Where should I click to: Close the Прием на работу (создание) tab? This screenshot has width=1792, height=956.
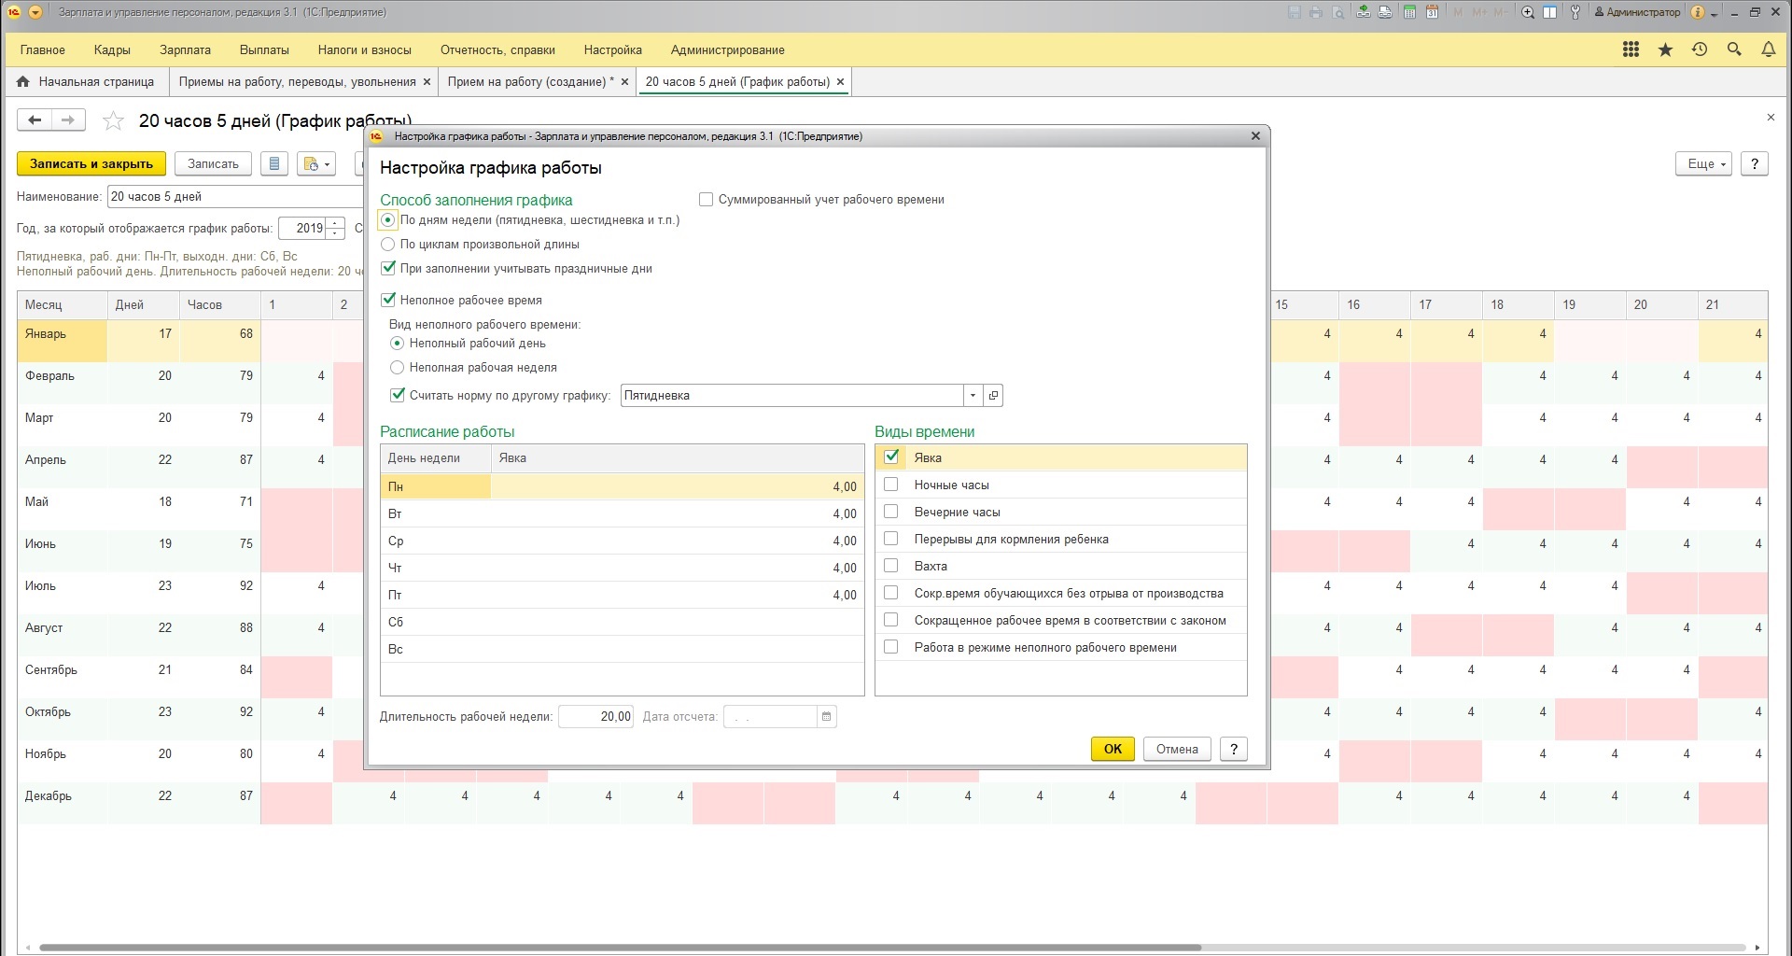(x=624, y=81)
